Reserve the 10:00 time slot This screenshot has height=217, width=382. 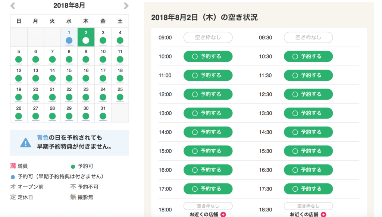pos(208,57)
